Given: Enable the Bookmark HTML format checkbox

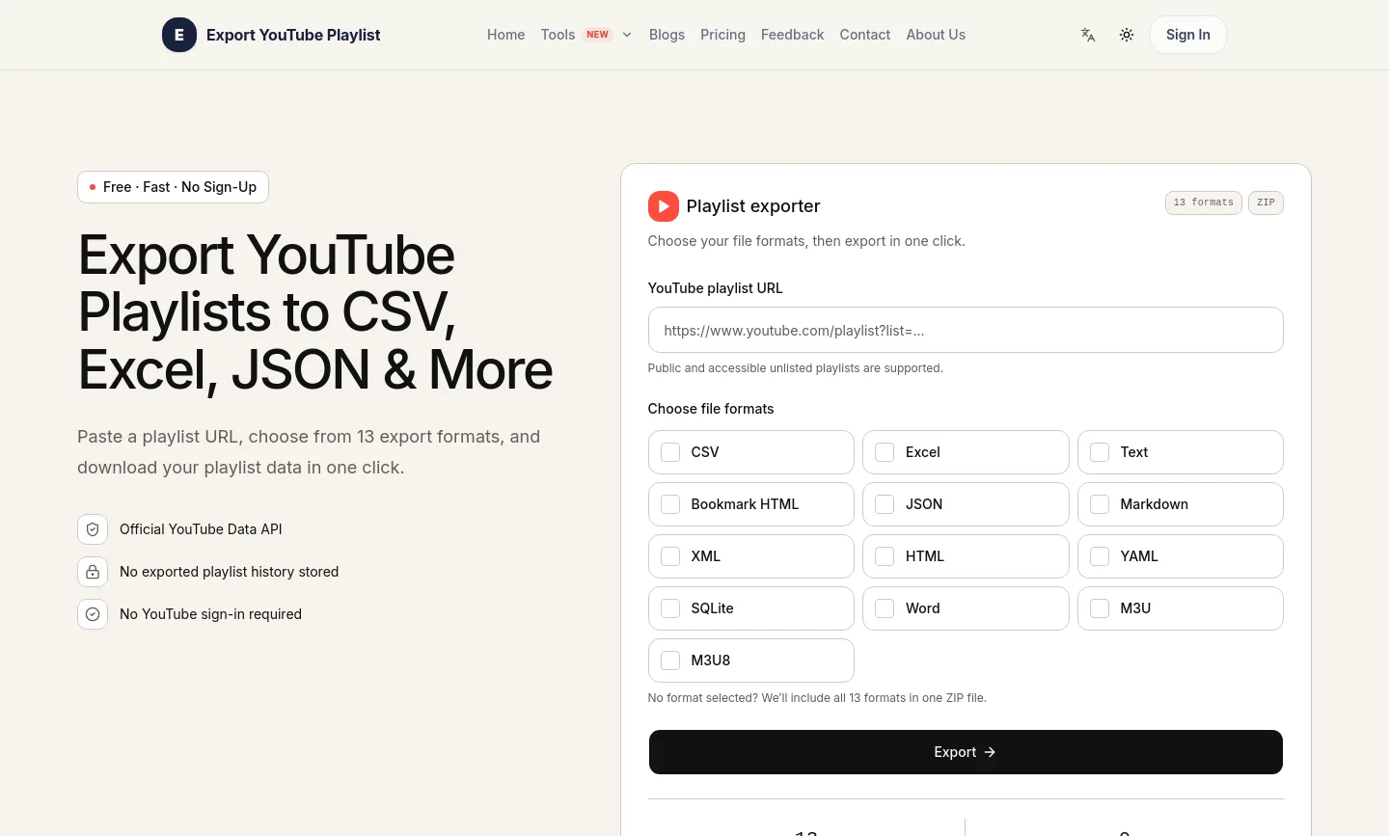Looking at the screenshot, I should coord(670,504).
